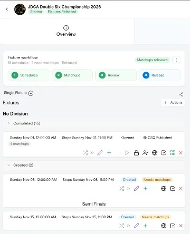Click CSQ Published status on Nov 01

(x=158, y=138)
